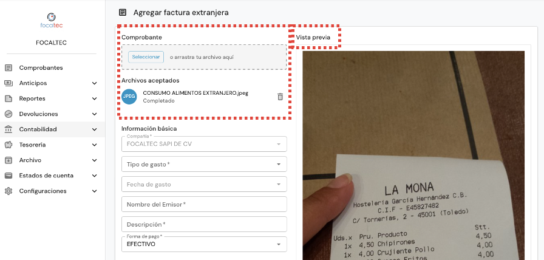This screenshot has height=260, width=544.
Task: Click the focaltec logo
Action: (52, 21)
